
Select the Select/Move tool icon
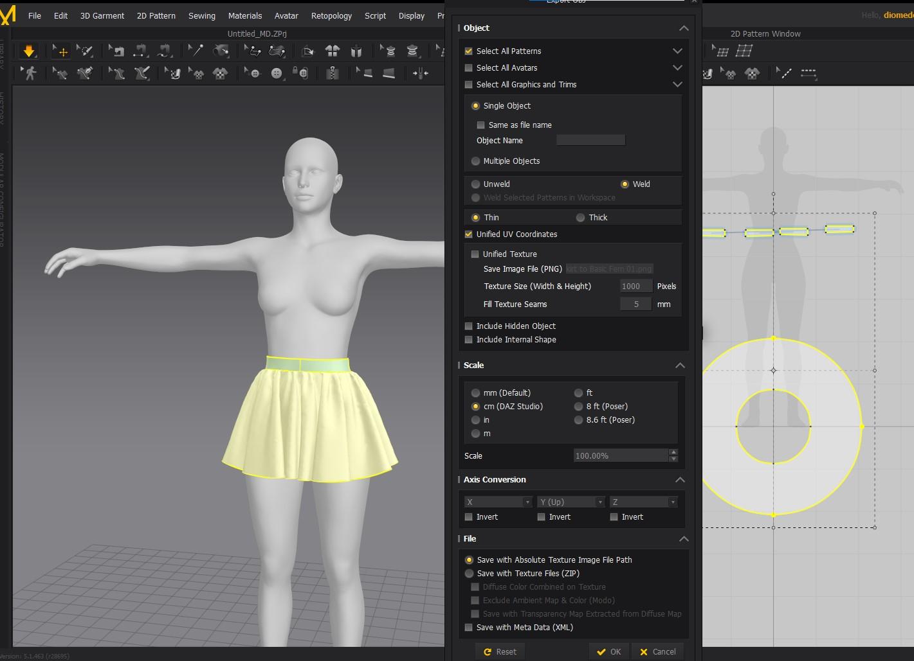61,51
